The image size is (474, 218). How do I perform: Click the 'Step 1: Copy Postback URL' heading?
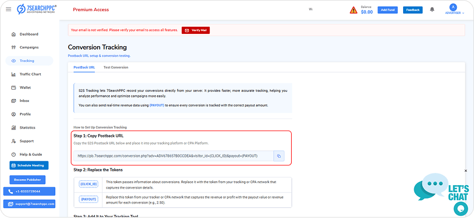click(x=99, y=136)
